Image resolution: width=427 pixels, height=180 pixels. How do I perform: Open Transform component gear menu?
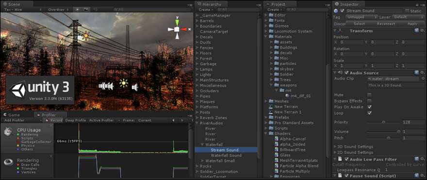pos(422,30)
